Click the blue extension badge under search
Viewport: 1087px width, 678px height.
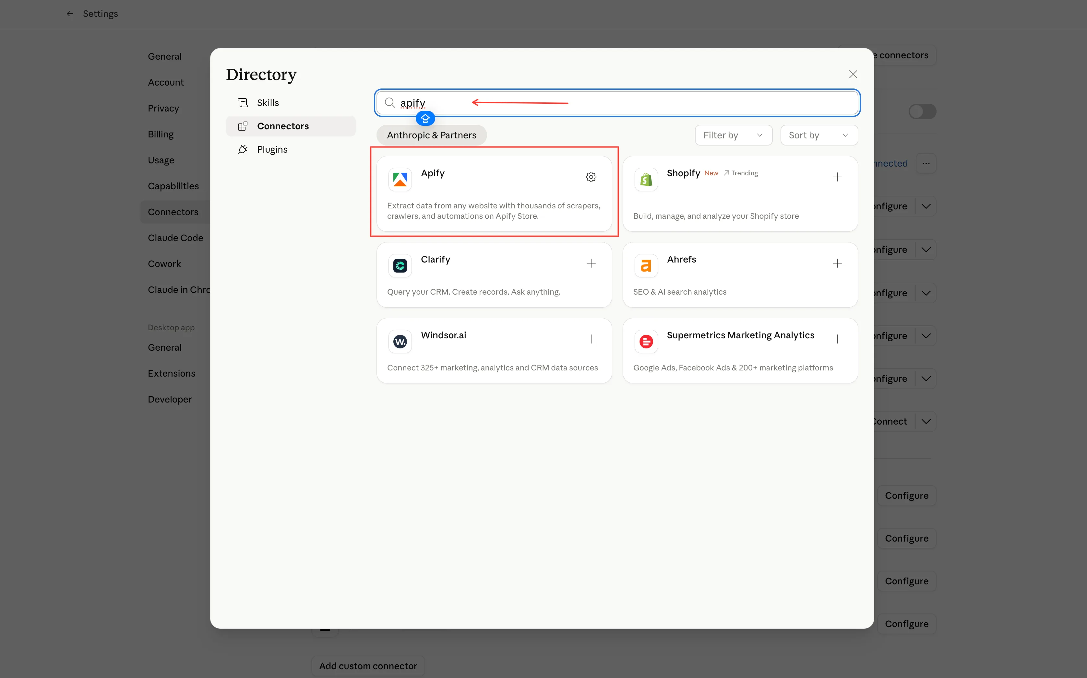tap(425, 118)
